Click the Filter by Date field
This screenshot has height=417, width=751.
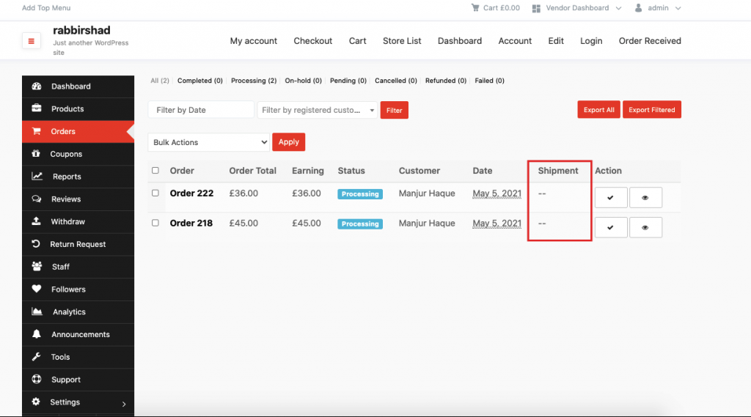coord(201,110)
